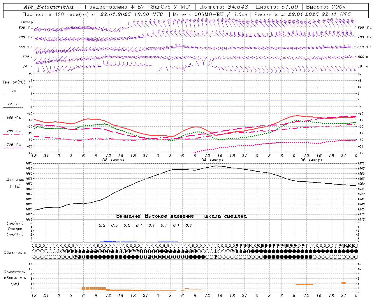Select the Td 2м legend entry
The width and height of the screenshot is (373, 298).
pyautogui.click(x=13, y=104)
